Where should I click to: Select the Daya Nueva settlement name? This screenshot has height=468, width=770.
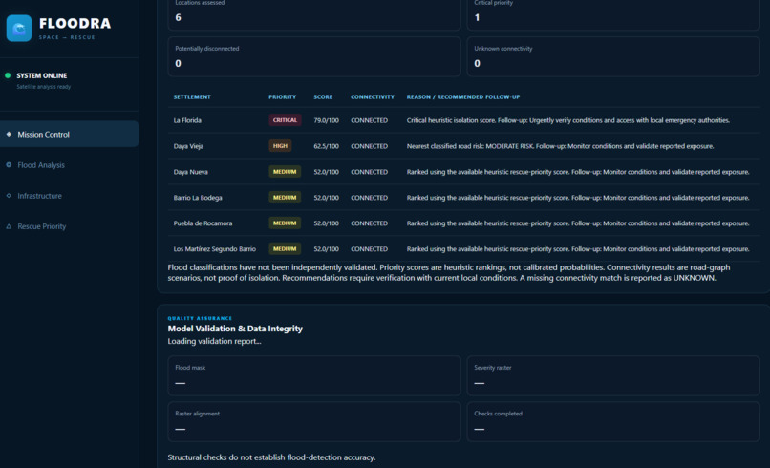190,172
